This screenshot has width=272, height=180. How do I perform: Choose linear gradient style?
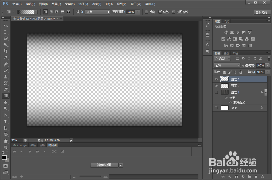[45, 12]
